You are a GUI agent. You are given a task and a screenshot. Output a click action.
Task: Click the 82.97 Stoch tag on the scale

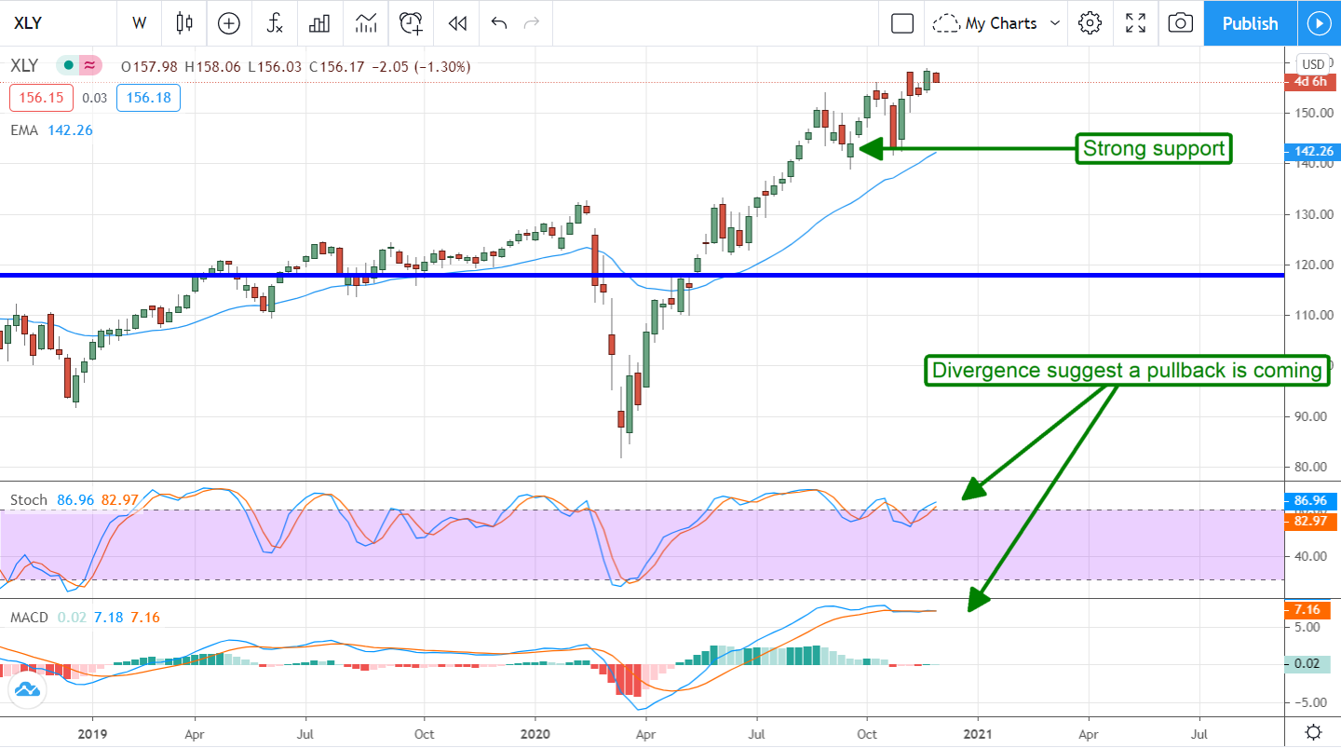pos(1310,522)
